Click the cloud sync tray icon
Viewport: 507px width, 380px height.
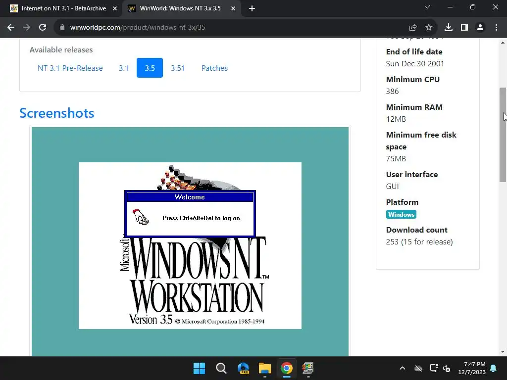click(418, 368)
